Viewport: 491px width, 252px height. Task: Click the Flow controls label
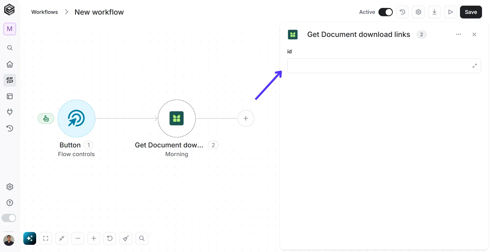coord(76,154)
